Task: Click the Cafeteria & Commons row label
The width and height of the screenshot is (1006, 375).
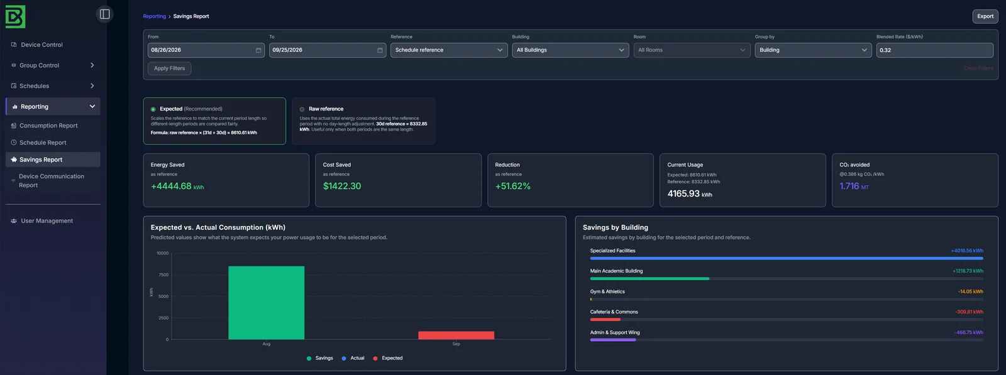Action: pos(614,312)
